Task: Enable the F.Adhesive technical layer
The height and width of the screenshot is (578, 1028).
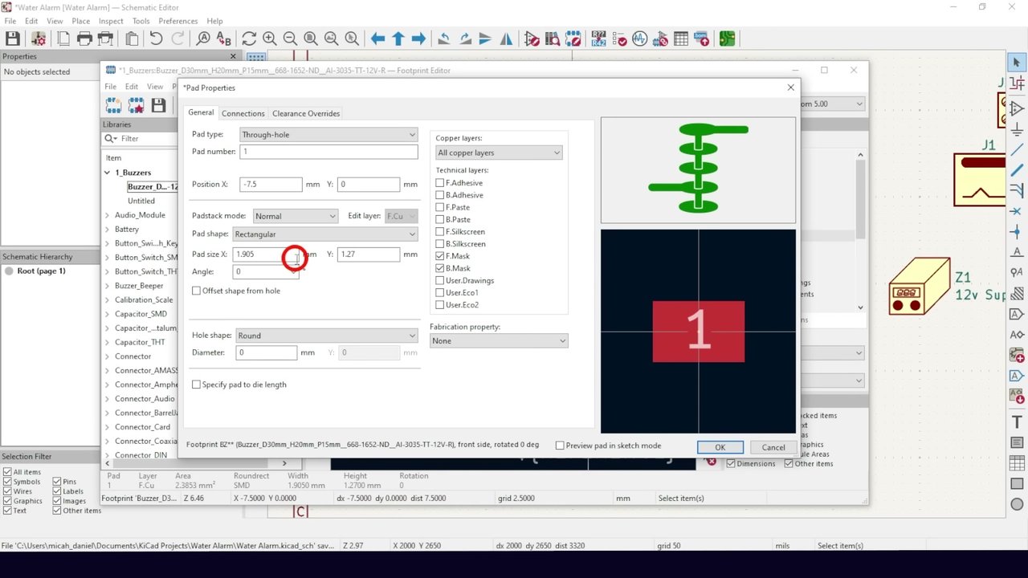Action: (x=440, y=183)
